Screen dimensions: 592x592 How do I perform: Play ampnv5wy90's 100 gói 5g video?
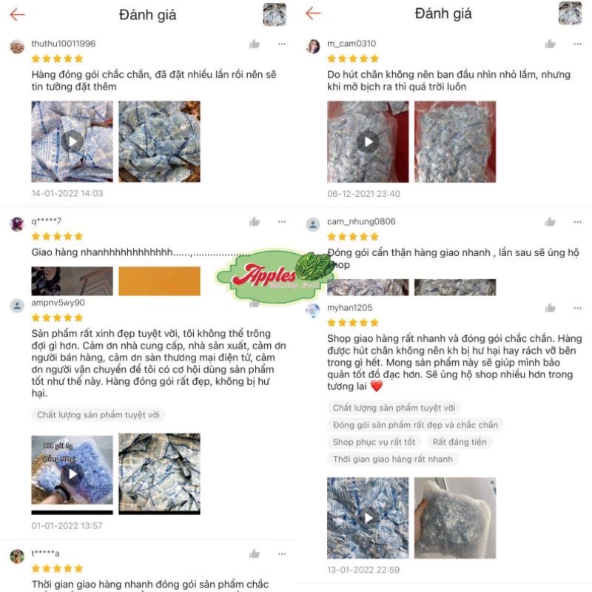[x=72, y=474]
